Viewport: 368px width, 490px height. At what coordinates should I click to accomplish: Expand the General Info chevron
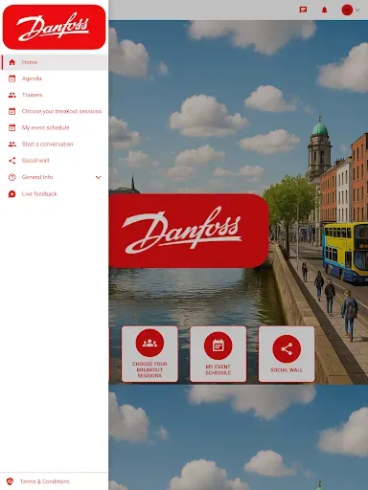coord(98,177)
